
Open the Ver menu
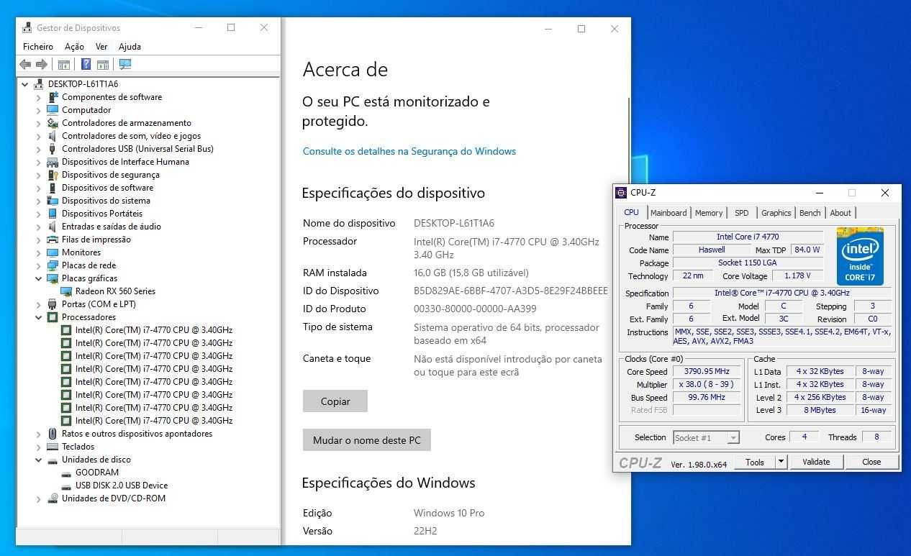101,46
